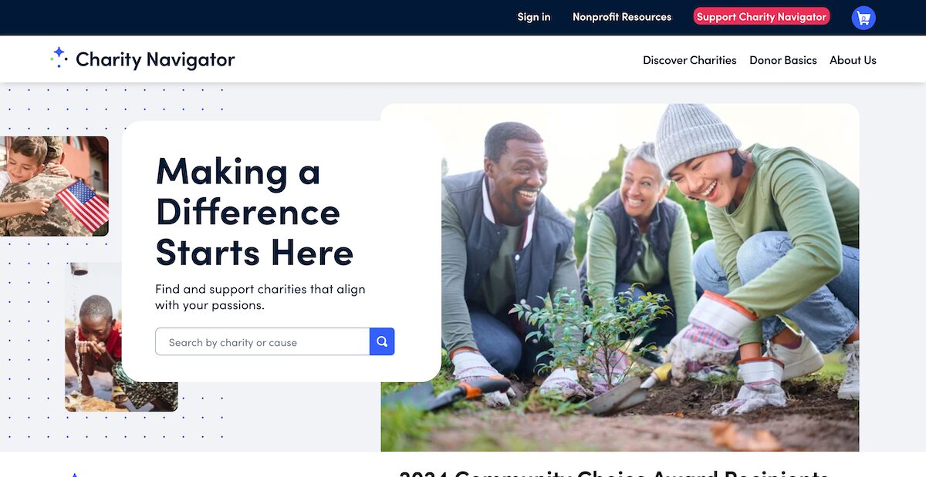
Task: Click the Find and support charities subtitle text
Action: (x=260, y=297)
